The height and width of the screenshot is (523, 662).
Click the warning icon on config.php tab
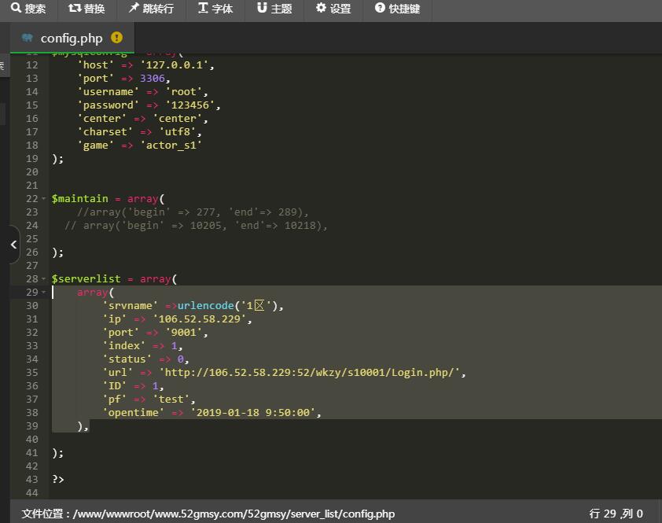coord(117,38)
